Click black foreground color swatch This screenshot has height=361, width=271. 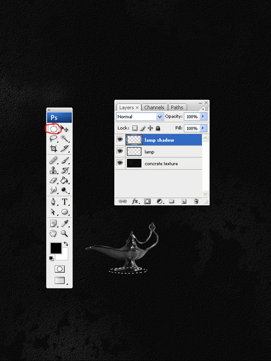pos(56,248)
